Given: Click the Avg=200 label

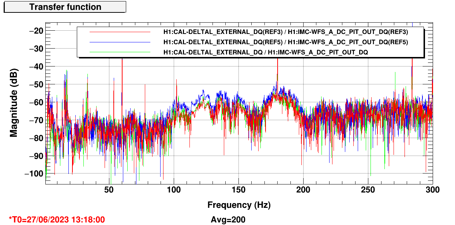Looking at the screenshot, I should click(x=228, y=220).
